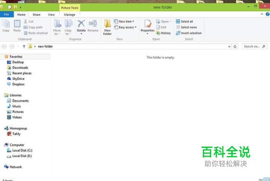Open the File menu
Screen dimensions: 270x181
(x=7, y=14)
